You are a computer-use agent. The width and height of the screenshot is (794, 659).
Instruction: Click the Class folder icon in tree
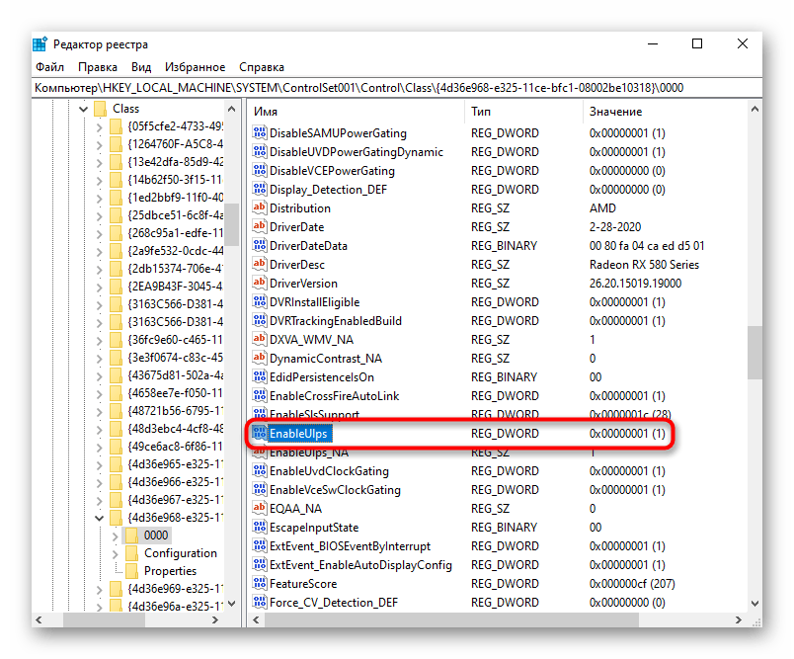(x=101, y=109)
